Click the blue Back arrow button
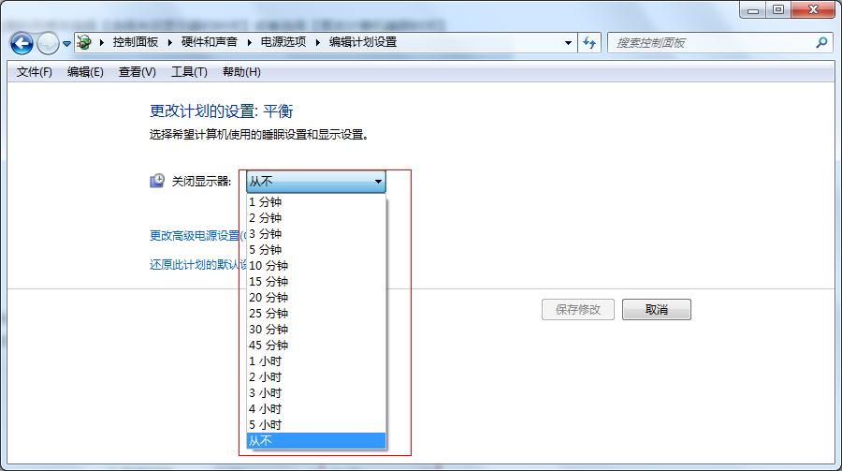 [x=22, y=43]
